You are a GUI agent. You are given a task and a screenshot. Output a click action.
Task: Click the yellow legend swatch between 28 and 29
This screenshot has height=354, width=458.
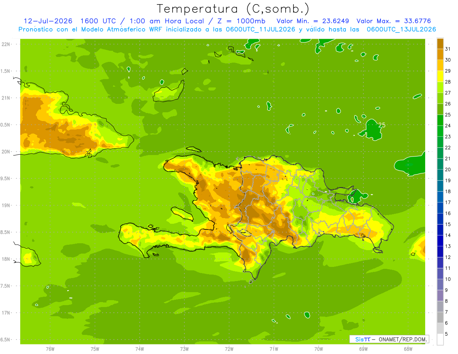(x=440, y=76)
